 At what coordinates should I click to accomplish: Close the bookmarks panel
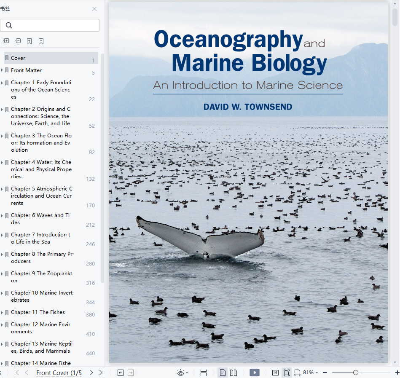(x=94, y=9)
